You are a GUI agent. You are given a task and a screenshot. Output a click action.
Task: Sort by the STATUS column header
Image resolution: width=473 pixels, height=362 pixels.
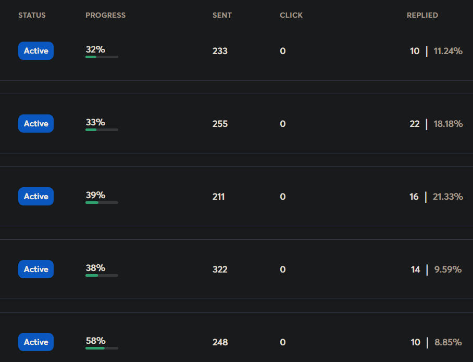[32, 15]
